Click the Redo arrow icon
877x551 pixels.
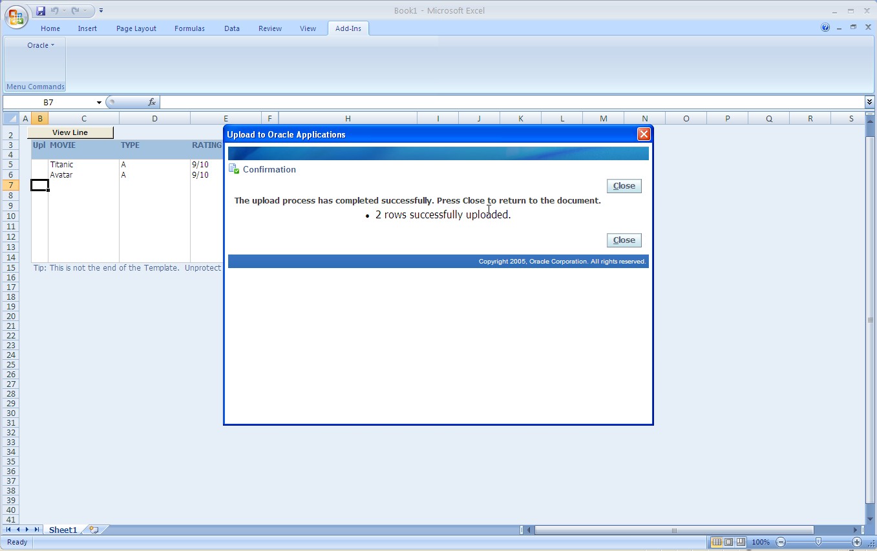pyautogui.click(x=75, y=10)
